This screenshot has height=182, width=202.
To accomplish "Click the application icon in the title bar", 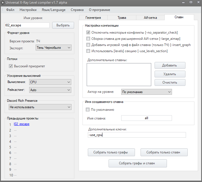I will pyautogui.click(x=3, y=3).
